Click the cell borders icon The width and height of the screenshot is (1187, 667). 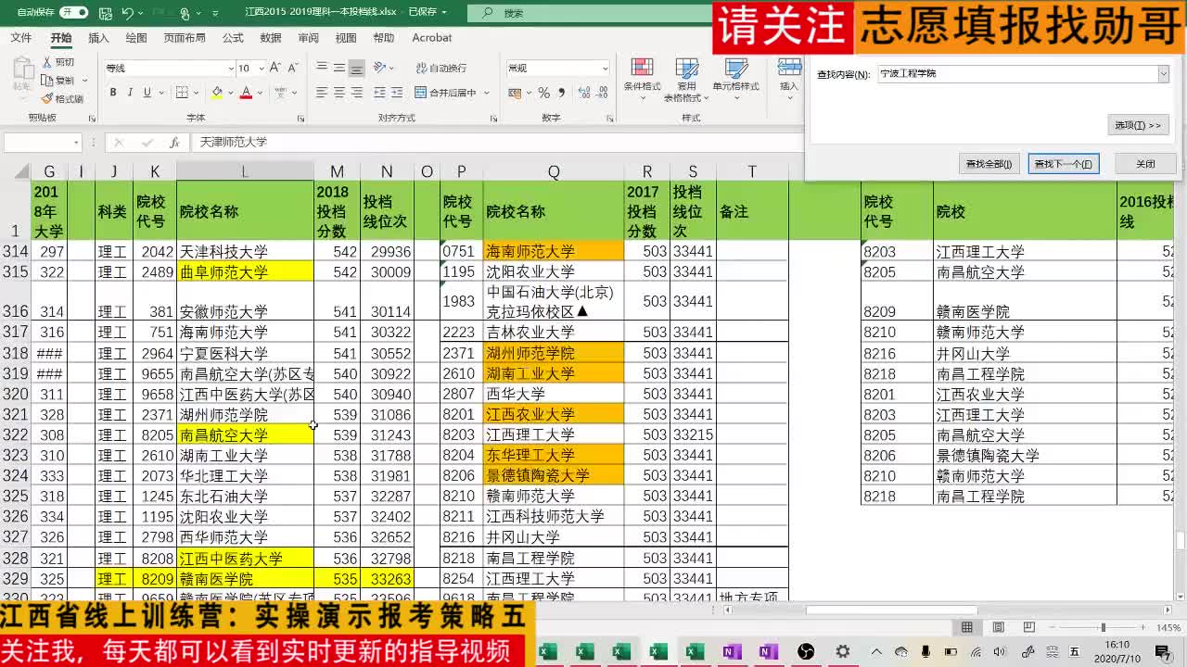(x=182, y=93)
